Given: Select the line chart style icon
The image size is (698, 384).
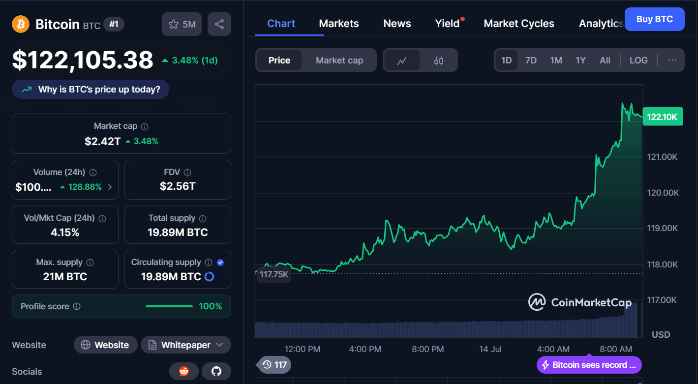Looking at the screenshot, I should click(402, 60).
